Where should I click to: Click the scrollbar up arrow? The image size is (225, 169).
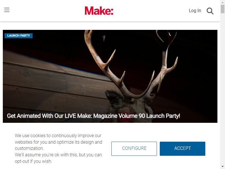click(x=222, y=2)
